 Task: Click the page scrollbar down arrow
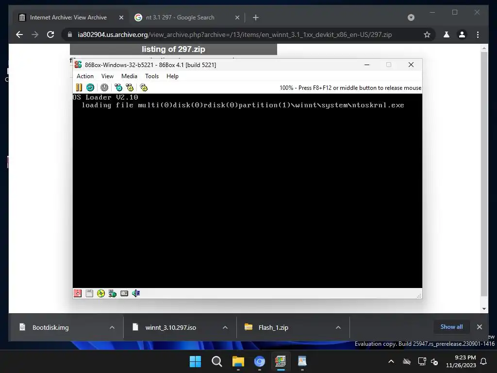tap(484, 308)
